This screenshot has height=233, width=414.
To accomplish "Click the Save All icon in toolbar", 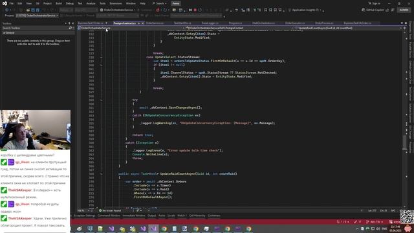I will (38, 10).
